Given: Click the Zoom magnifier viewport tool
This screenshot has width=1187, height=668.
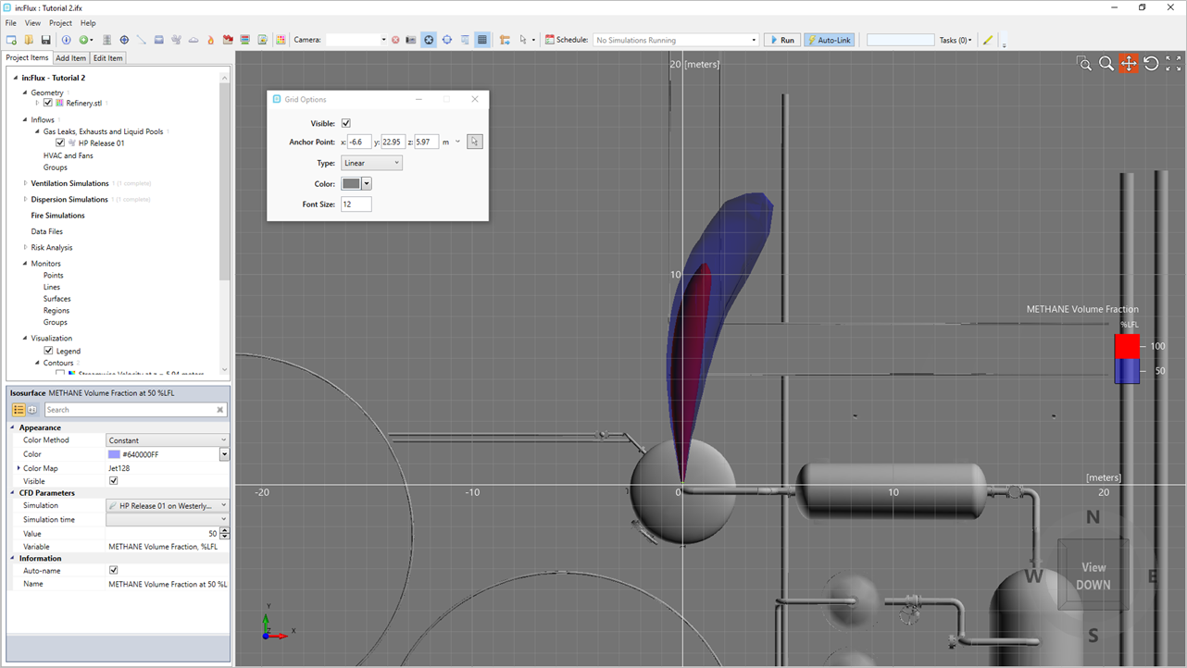Looking at the screenshot, I should click(1106, 64).
